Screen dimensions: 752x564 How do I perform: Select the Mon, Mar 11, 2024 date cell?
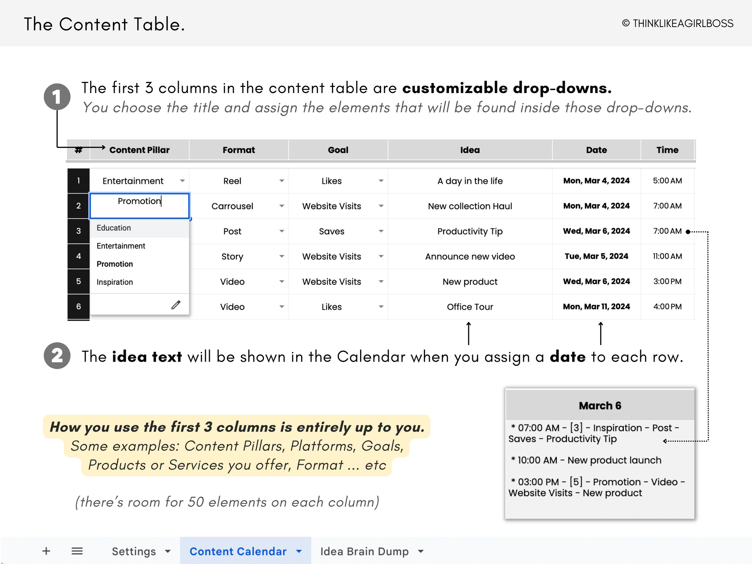[x=596, y=307]
